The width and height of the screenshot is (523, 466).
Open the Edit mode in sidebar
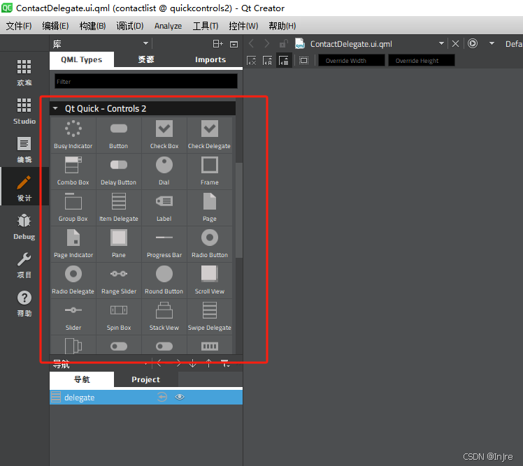(24, 150)
